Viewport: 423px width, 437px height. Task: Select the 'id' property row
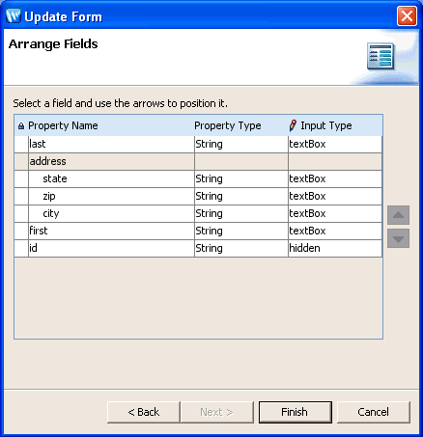(198, 248)
